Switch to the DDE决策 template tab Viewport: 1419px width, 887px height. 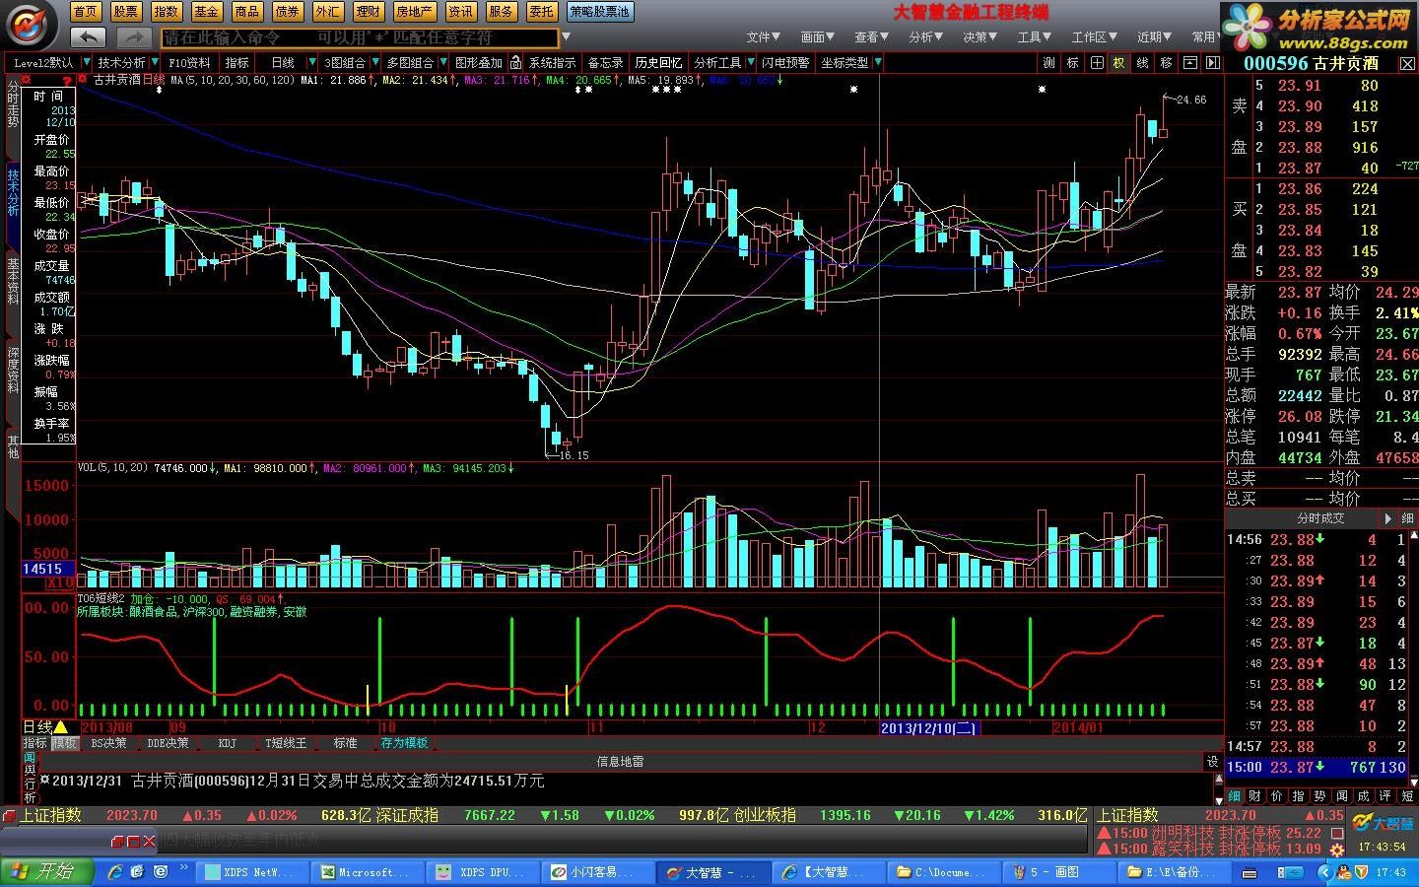pos(169,743)
